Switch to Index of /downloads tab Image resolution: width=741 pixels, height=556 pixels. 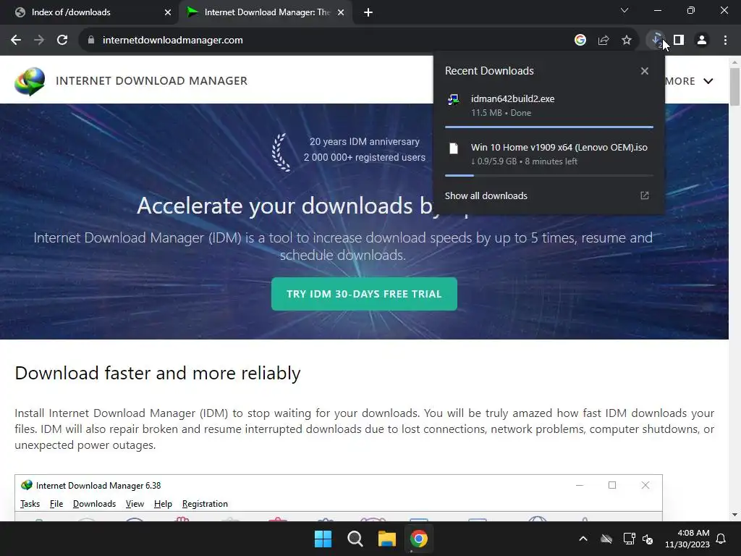point(88,12)
